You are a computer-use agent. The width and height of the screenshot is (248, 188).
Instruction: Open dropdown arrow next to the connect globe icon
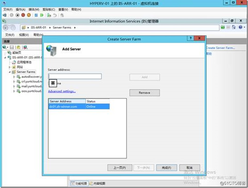7,47
